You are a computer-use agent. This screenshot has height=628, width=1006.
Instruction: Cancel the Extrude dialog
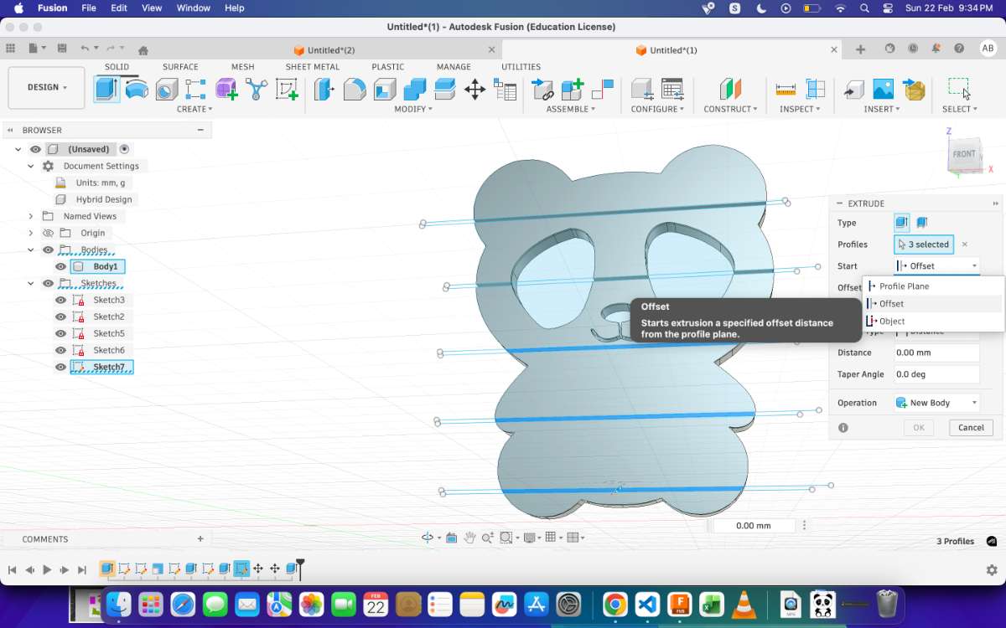[971, 427]
